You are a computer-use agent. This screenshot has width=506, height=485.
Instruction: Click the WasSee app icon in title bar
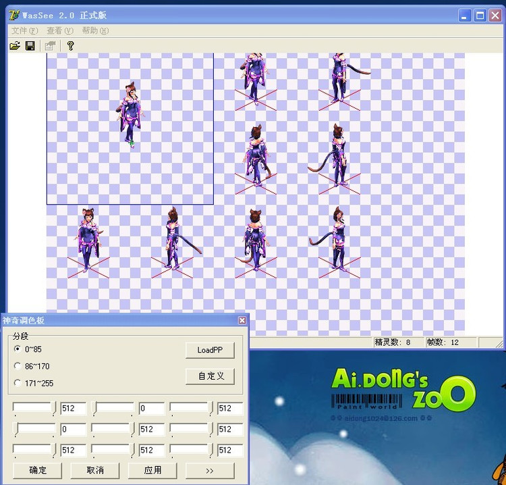tap(14, 15)
